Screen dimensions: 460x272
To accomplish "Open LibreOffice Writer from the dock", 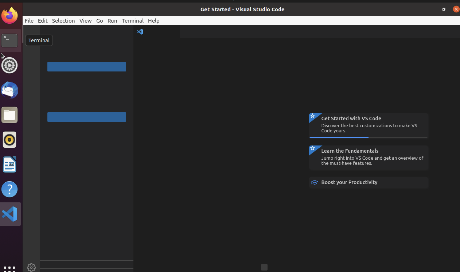I will pos(9,164).
